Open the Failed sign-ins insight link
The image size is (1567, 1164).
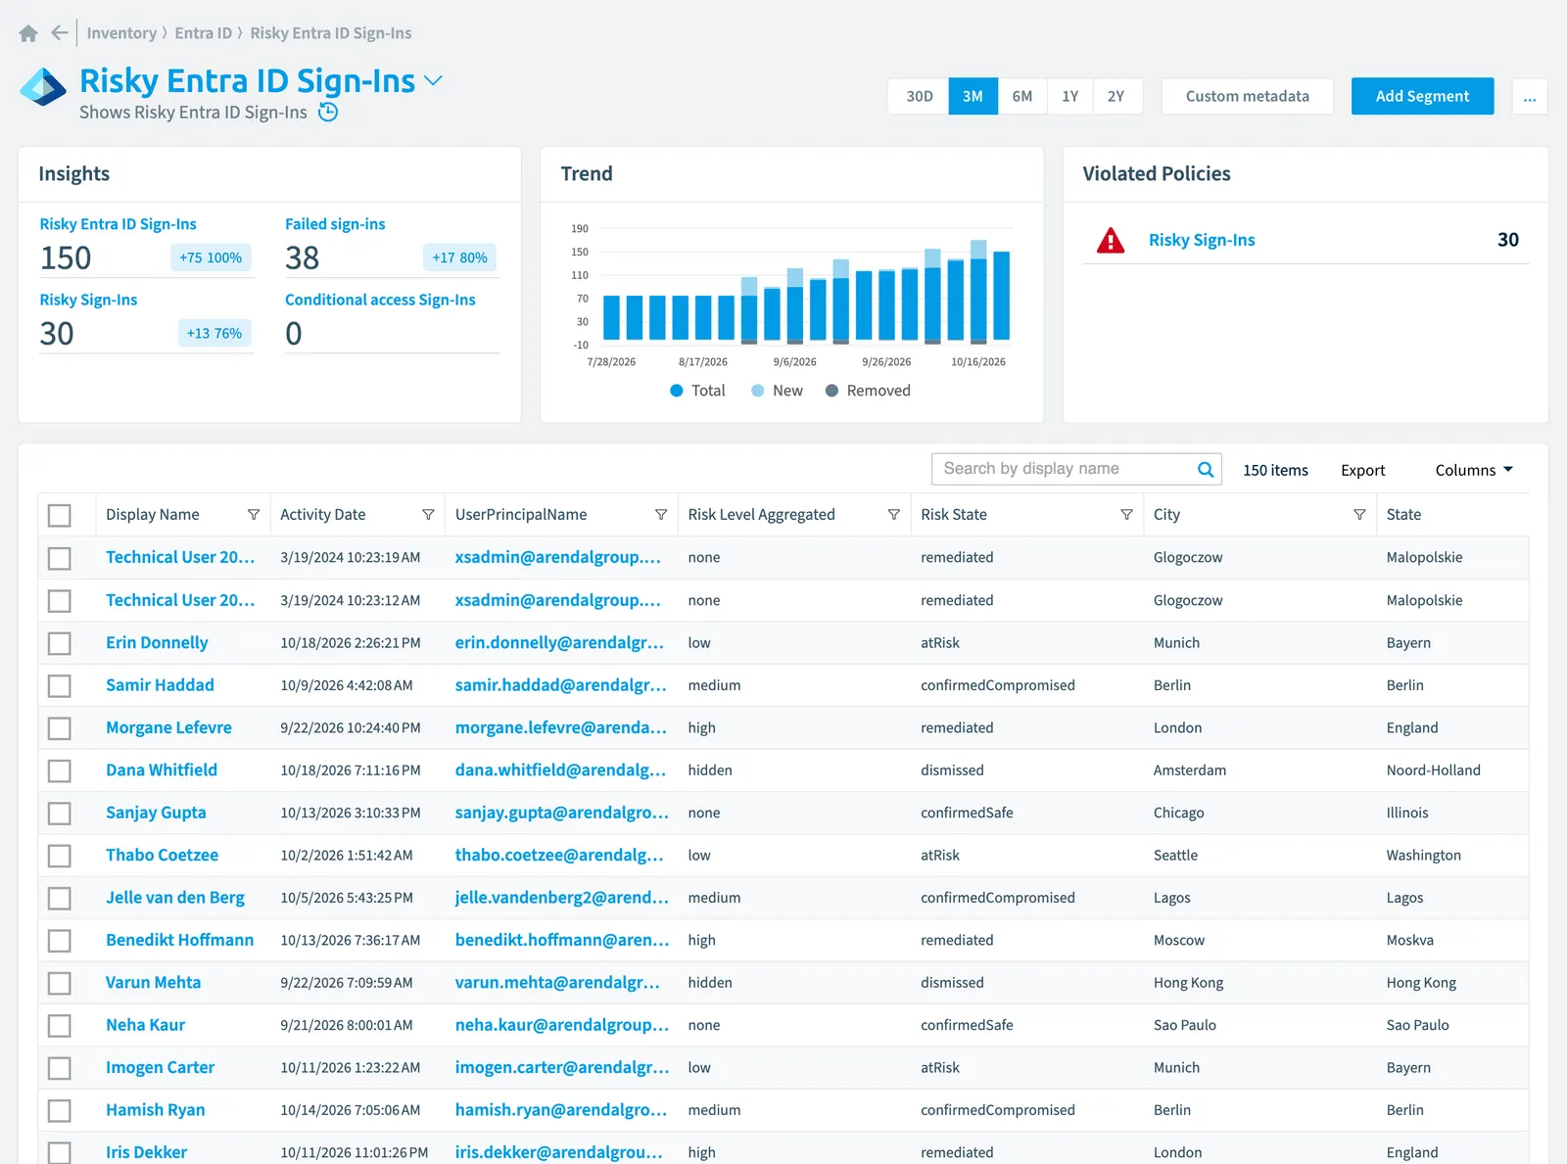tap(335, 224)
